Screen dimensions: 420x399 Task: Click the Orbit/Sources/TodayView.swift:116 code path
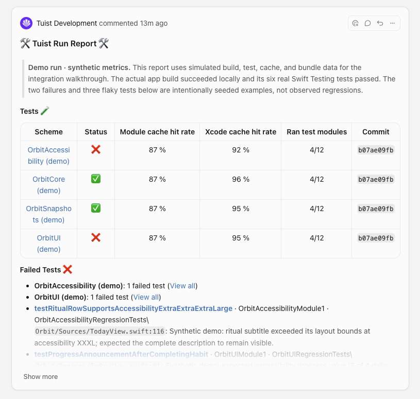99,331
